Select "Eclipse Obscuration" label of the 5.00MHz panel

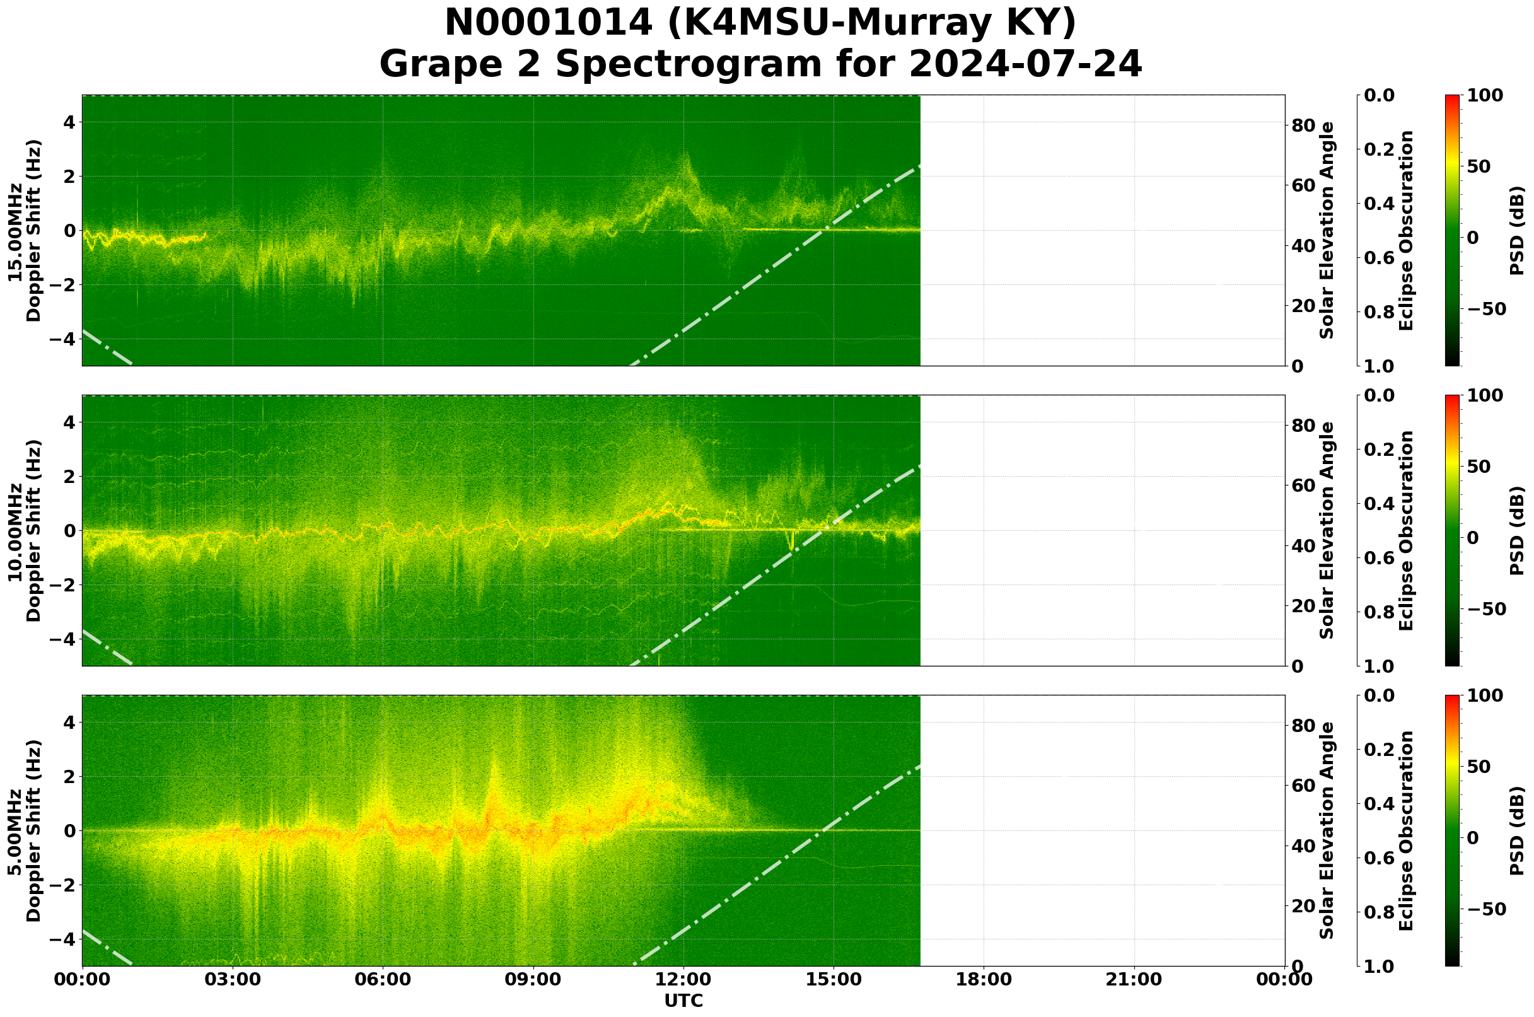(1405, 831)
